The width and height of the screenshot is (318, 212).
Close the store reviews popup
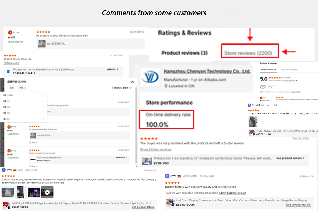coord(132,82)
